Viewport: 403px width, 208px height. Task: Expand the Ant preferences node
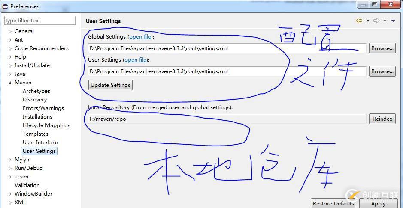click(x=10, y=40)
